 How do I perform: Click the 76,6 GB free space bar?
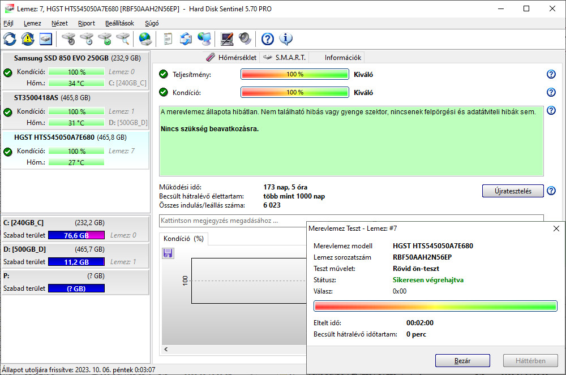[76, 235]
